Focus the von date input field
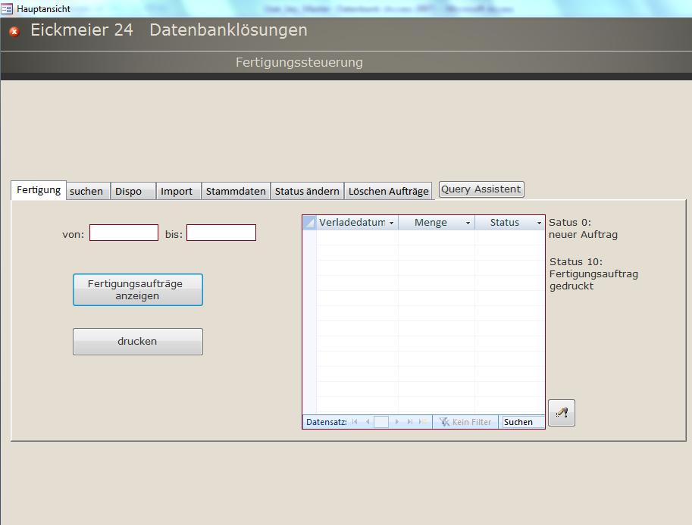692x525 pixels. coord(124,233)
